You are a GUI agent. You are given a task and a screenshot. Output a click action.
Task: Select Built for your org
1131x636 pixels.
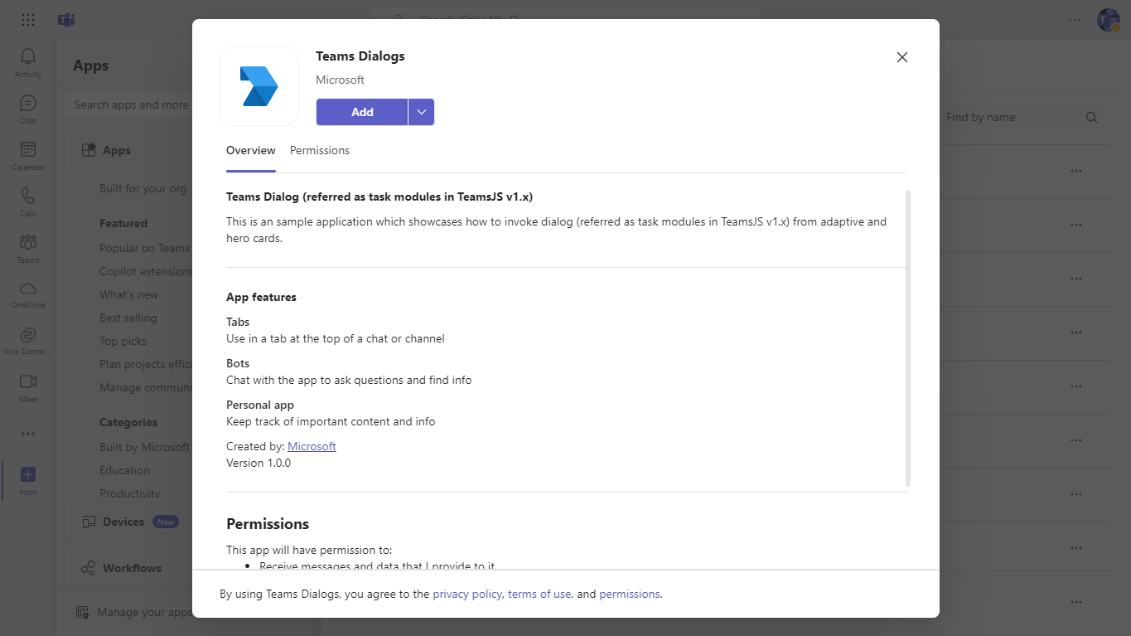(x=143, y=188)
